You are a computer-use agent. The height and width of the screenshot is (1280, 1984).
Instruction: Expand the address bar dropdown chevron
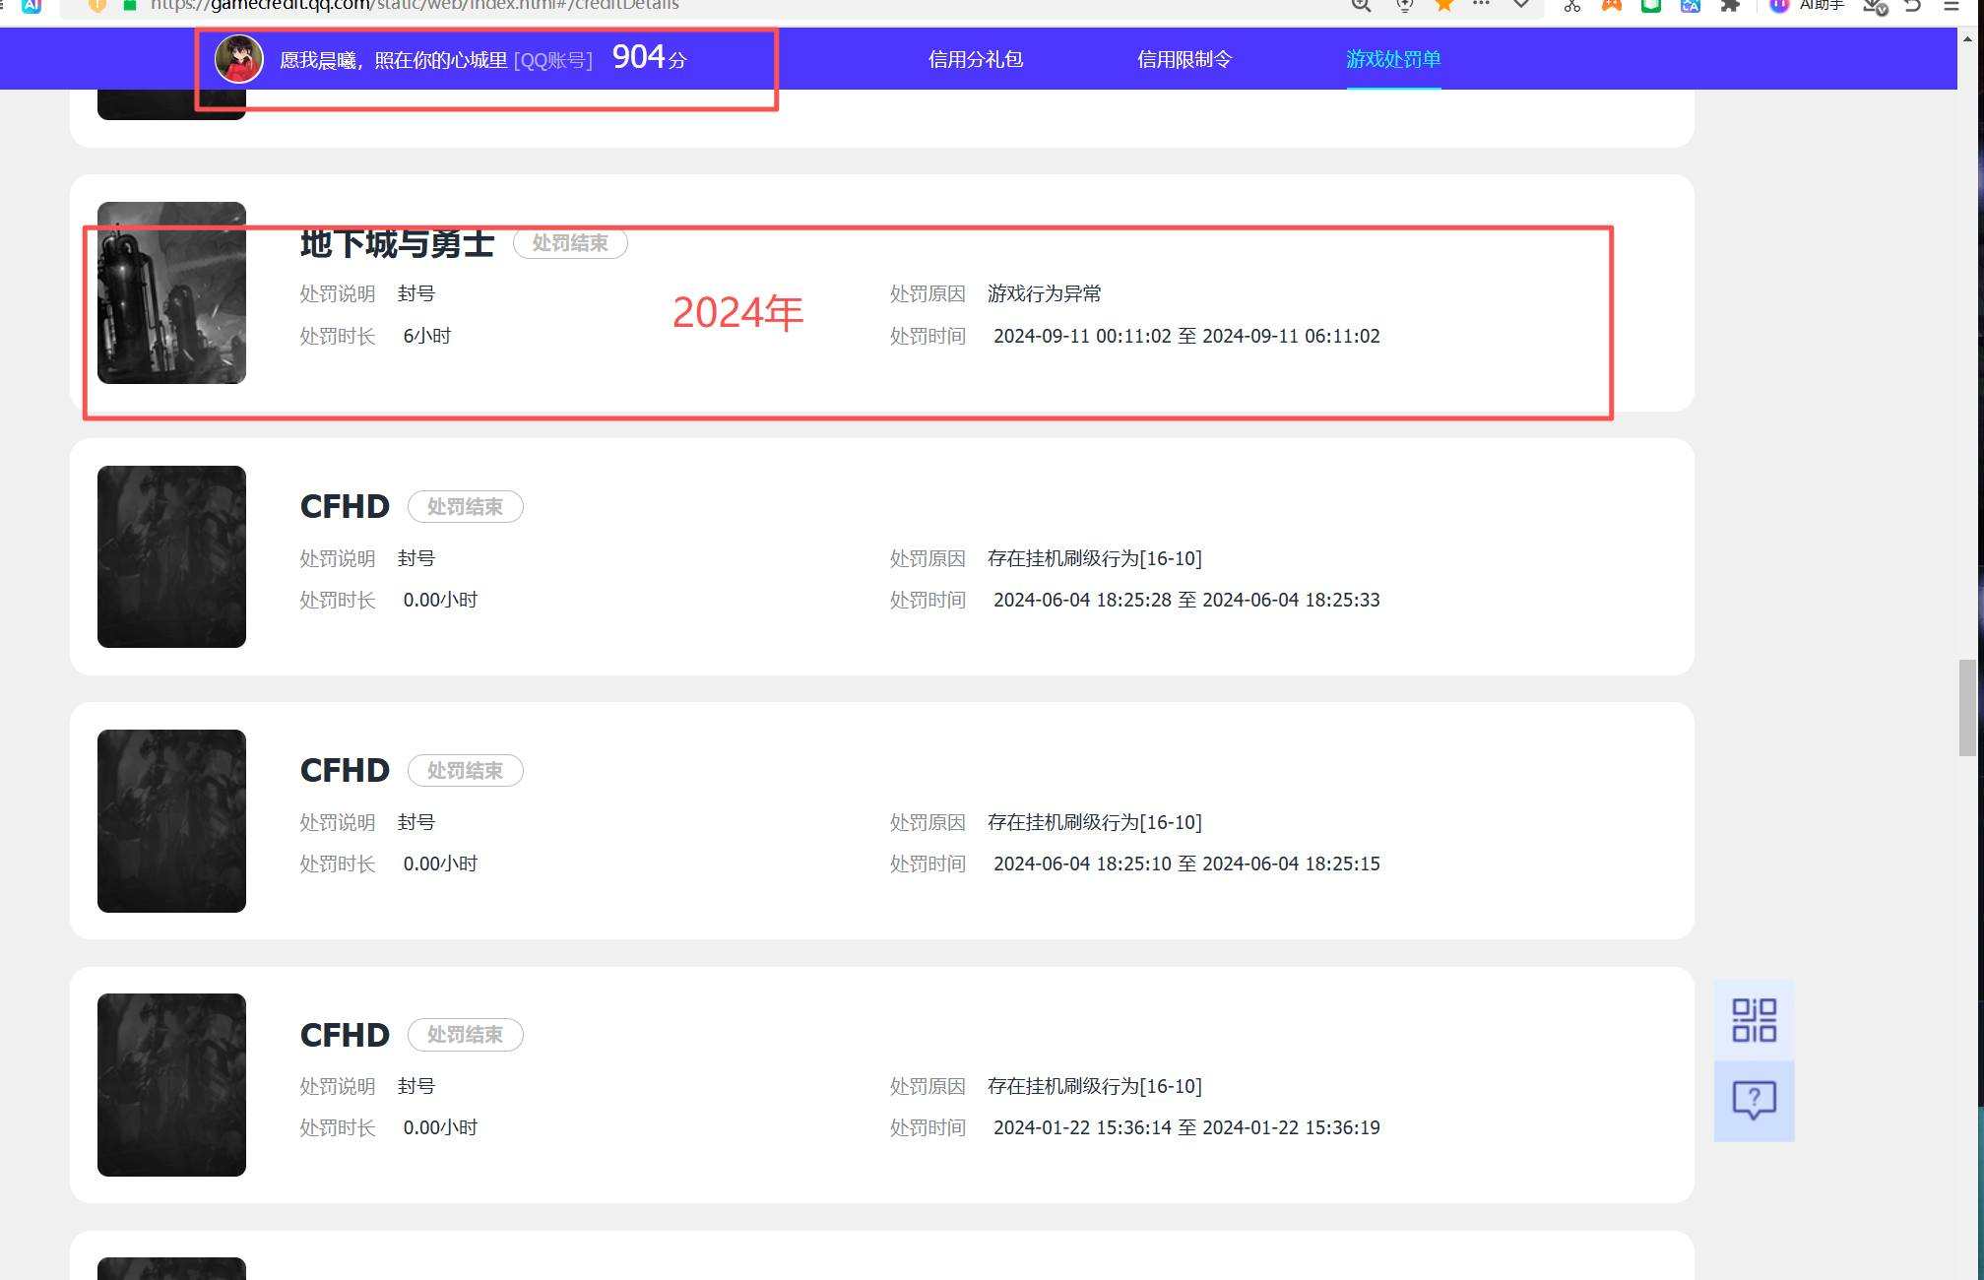(1521, 4)
